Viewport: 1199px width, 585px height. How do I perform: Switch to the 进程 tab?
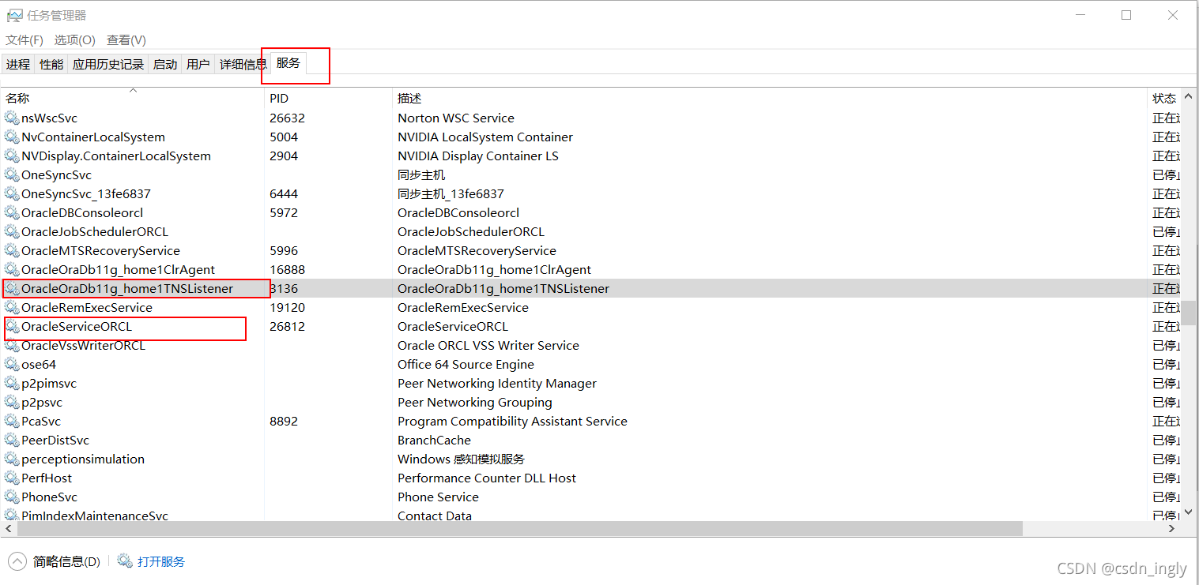(x=17, y=64)
